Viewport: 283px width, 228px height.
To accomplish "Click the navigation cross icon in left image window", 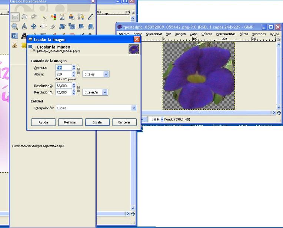I will (133, 214).
